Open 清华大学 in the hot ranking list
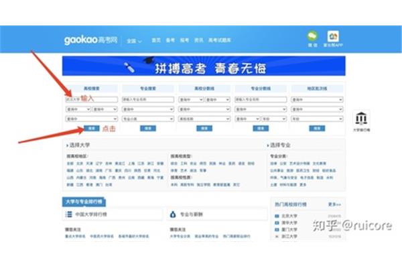 (x=289, y=222)
